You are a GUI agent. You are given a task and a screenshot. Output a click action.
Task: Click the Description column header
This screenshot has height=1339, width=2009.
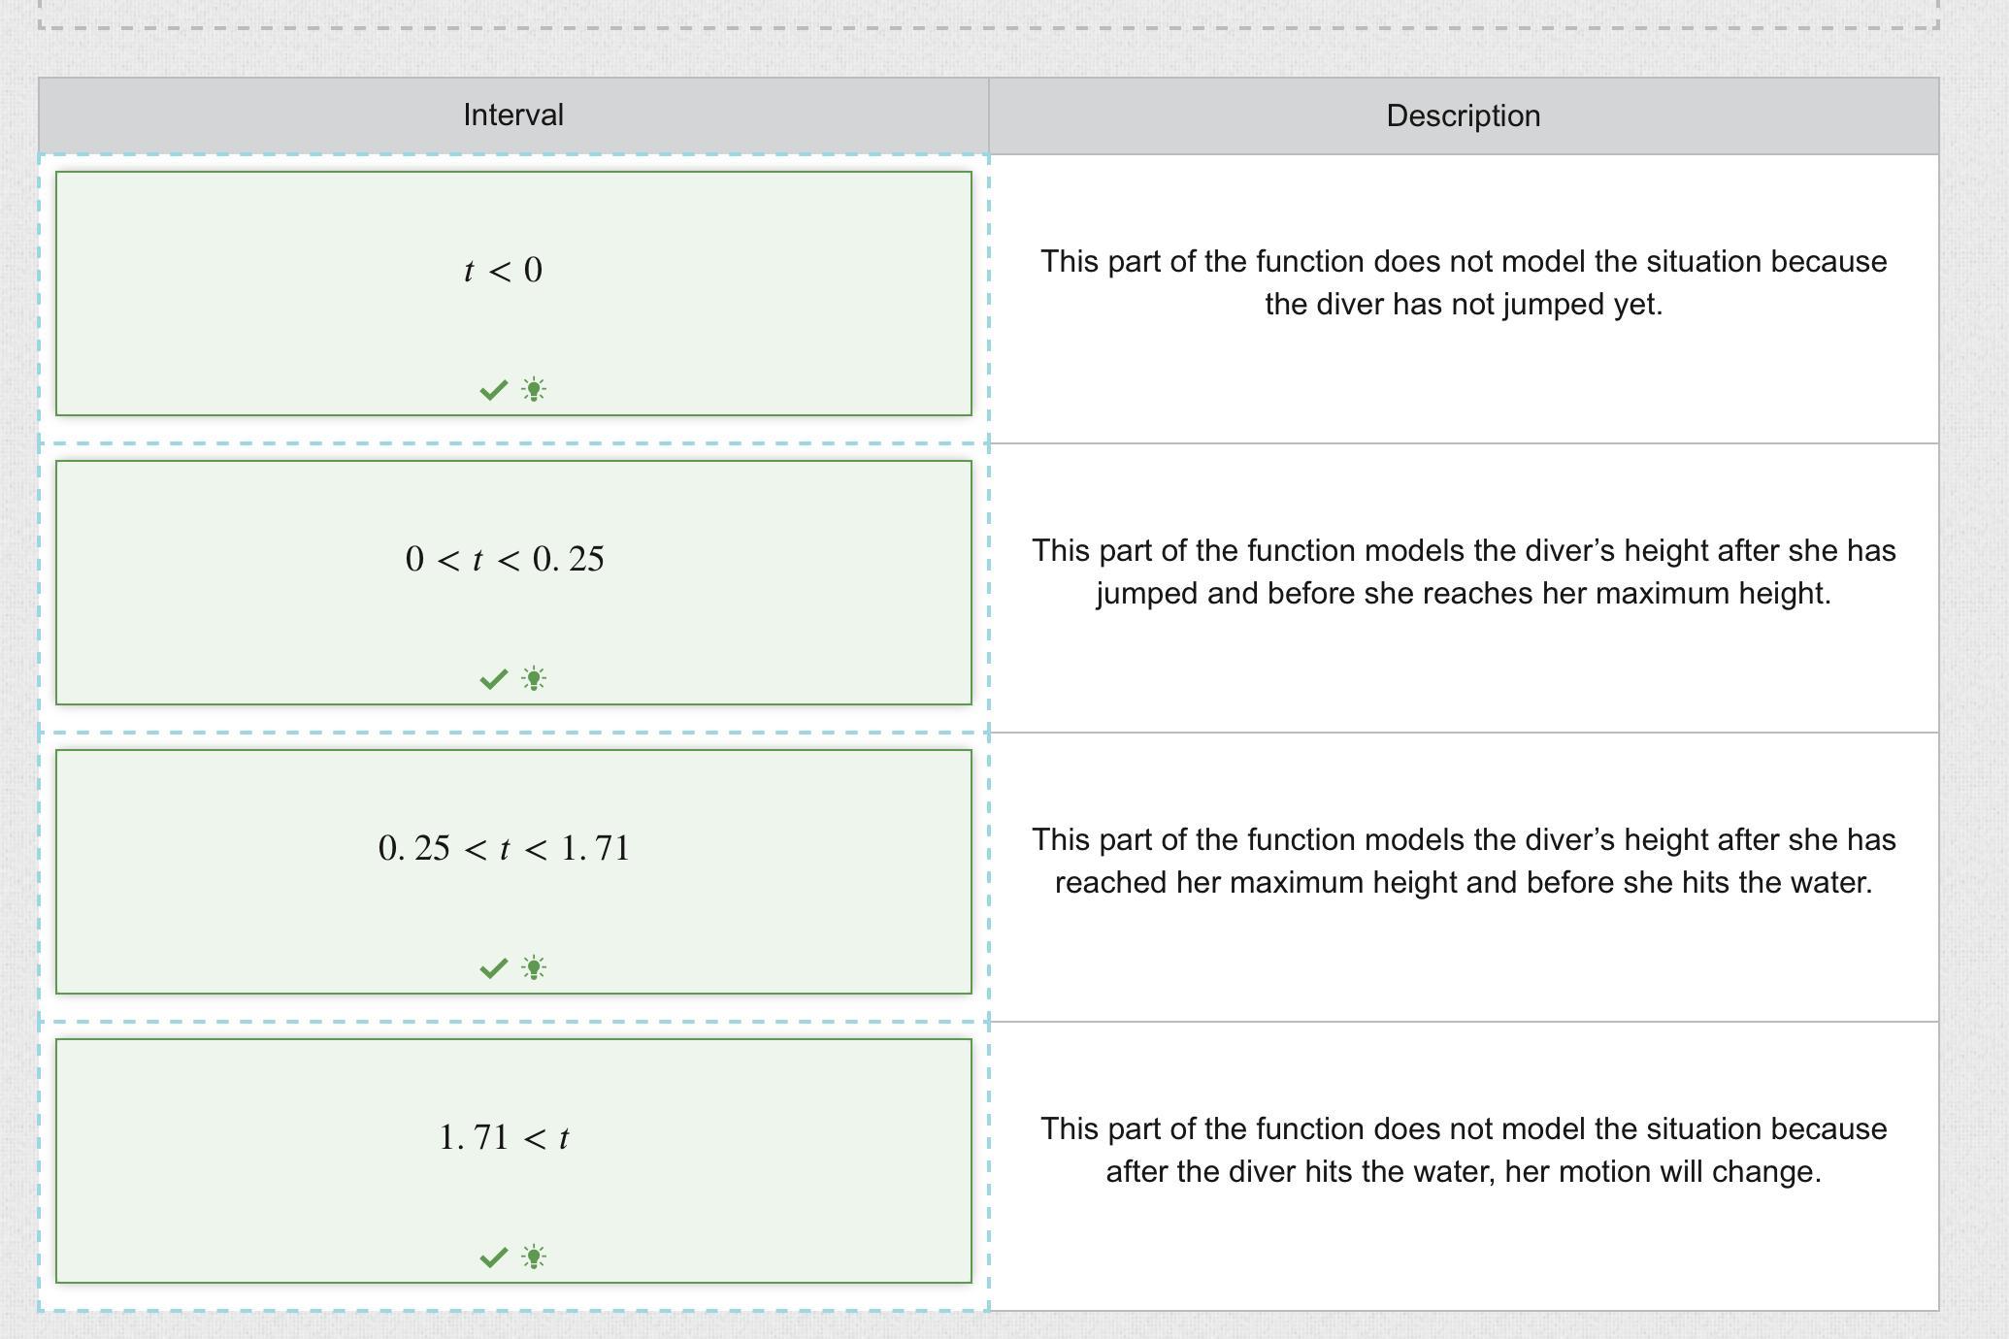(1463, 116)
